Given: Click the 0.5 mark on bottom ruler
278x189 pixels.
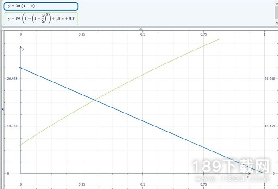Looking at the screenshot, I should tap(142, 184).
